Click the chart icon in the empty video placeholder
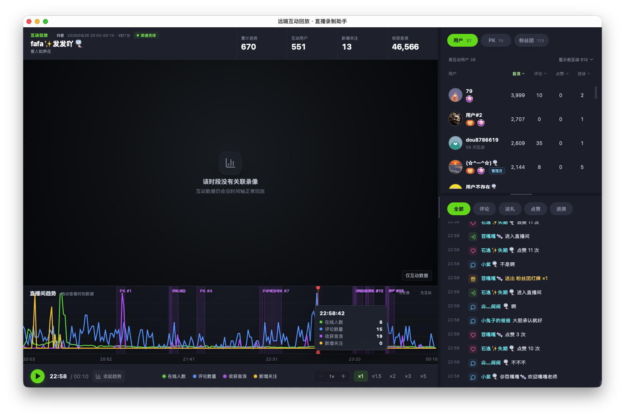625x418 pixels. pos(230,163)
